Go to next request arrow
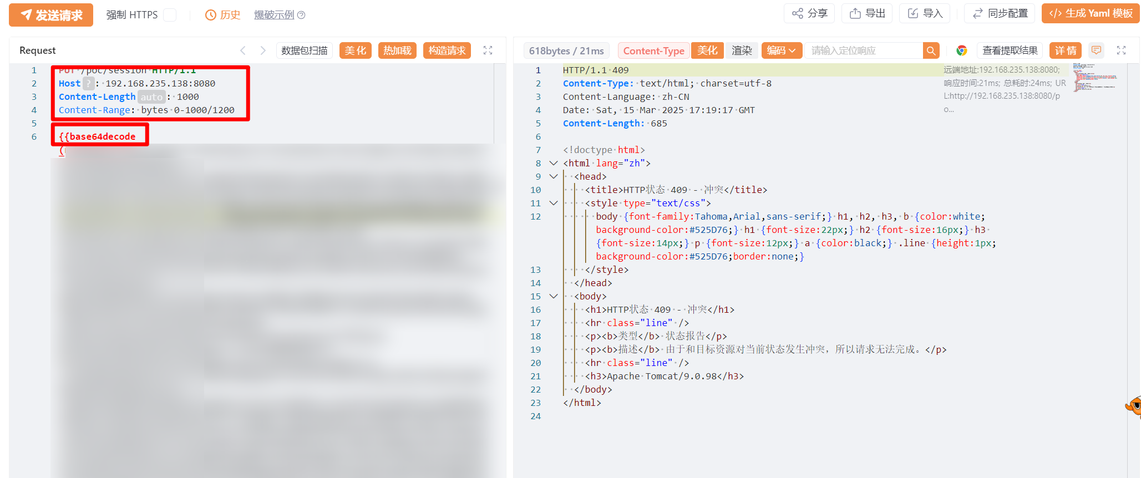This screenshot has width=1141, height=478. coord(263,50)
